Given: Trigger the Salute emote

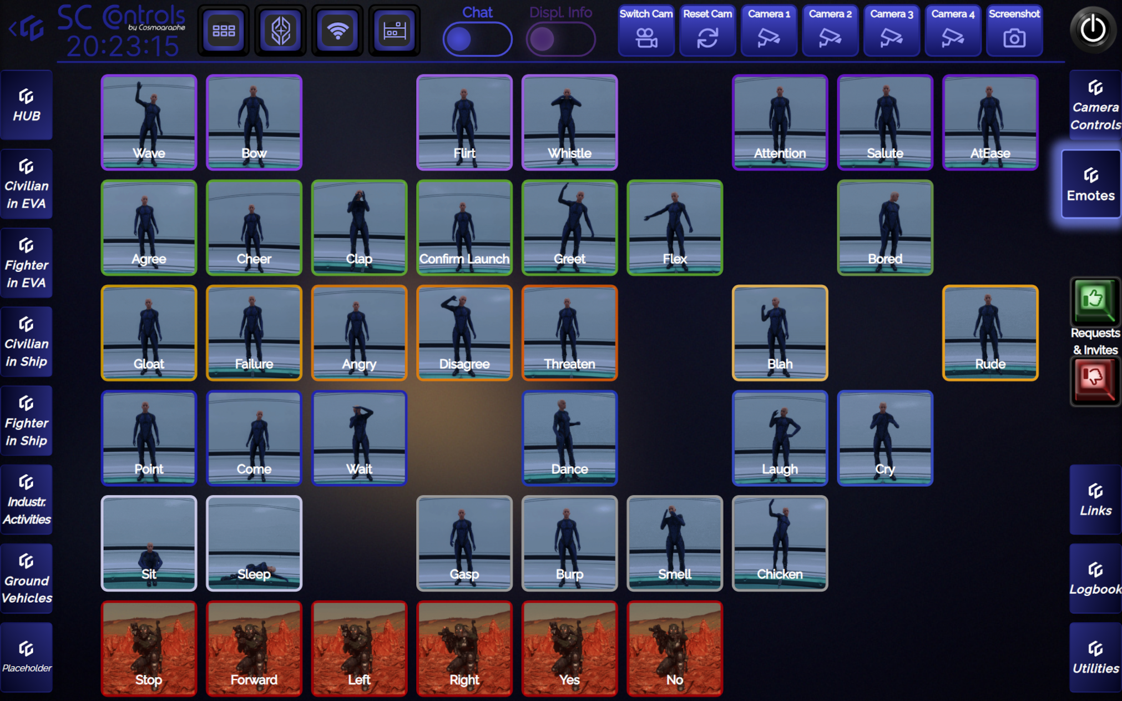Looking at the screenshot, I should [x=885, y=123].
